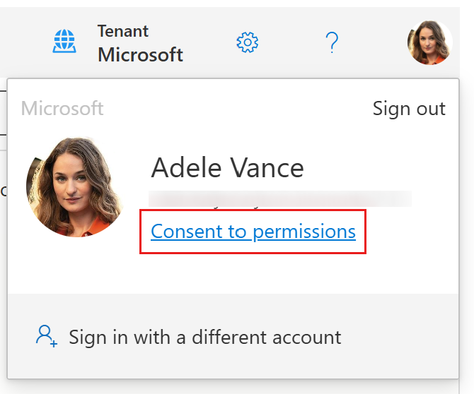Open the Consent to permissions link
This screenshot has height=394, width=474.
click(x=253, y=232)
